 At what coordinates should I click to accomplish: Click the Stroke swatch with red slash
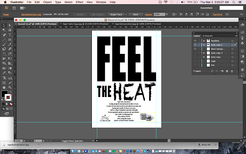pos(8,97)
